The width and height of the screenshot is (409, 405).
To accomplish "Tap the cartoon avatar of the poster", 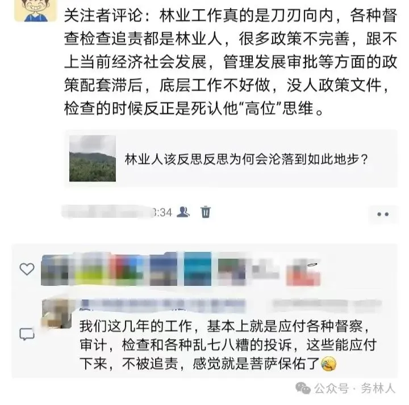I will pos(36,10).
